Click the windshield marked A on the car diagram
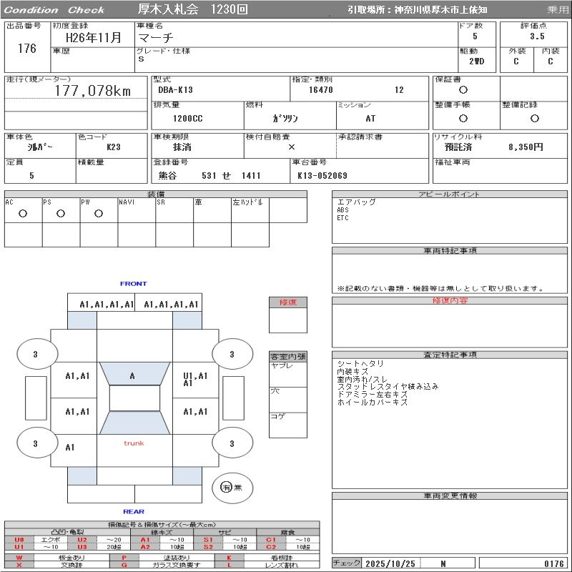This screenshot has height=572, width=572. [x=132, y=376]
